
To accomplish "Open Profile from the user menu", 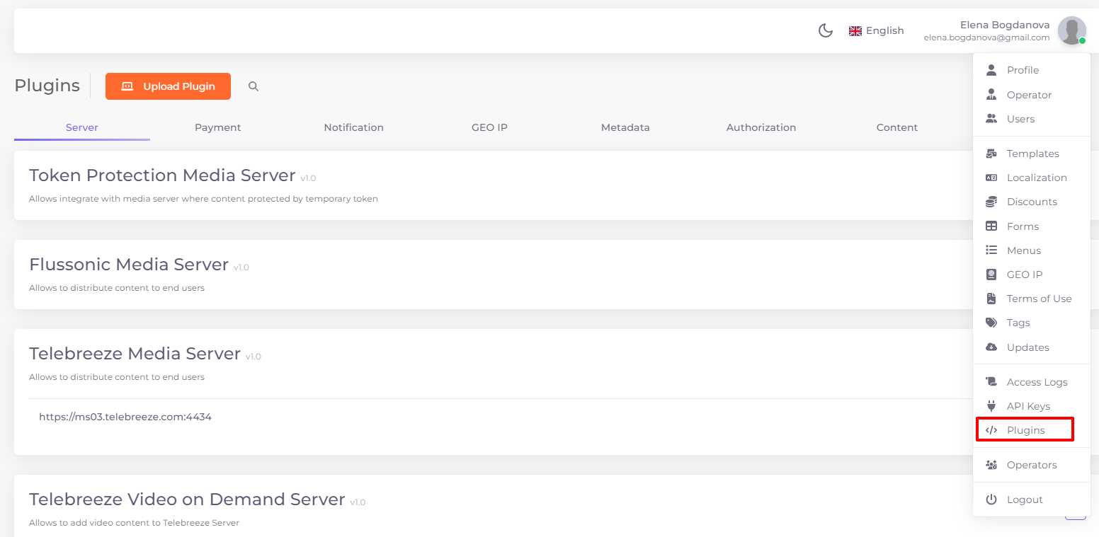I will 1032,70.
